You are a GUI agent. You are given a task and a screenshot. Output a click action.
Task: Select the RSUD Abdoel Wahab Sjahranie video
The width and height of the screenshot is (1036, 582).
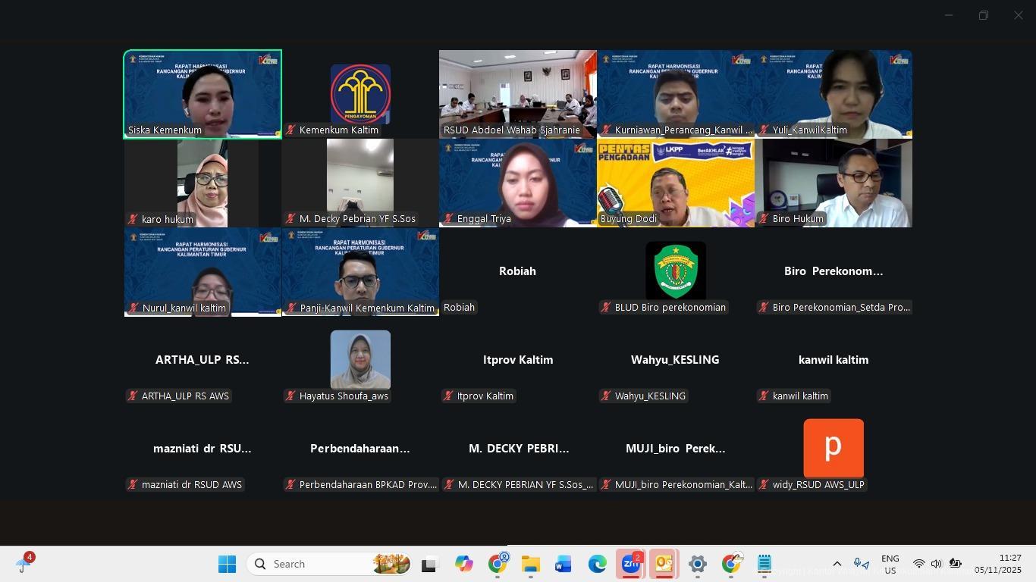518,94
